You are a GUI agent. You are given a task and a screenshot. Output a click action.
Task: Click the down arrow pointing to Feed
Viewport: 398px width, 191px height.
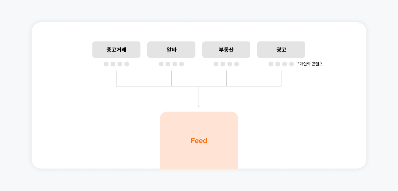(x=199, y=105)
